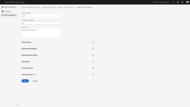Image resolution: width=190 pixels, height=107 pixels.
Task: Focus the Description text area
Action: pyautogui.click(x=42, y=33)
